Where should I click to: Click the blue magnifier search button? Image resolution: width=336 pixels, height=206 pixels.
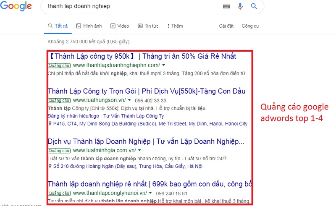coord(254,6)
